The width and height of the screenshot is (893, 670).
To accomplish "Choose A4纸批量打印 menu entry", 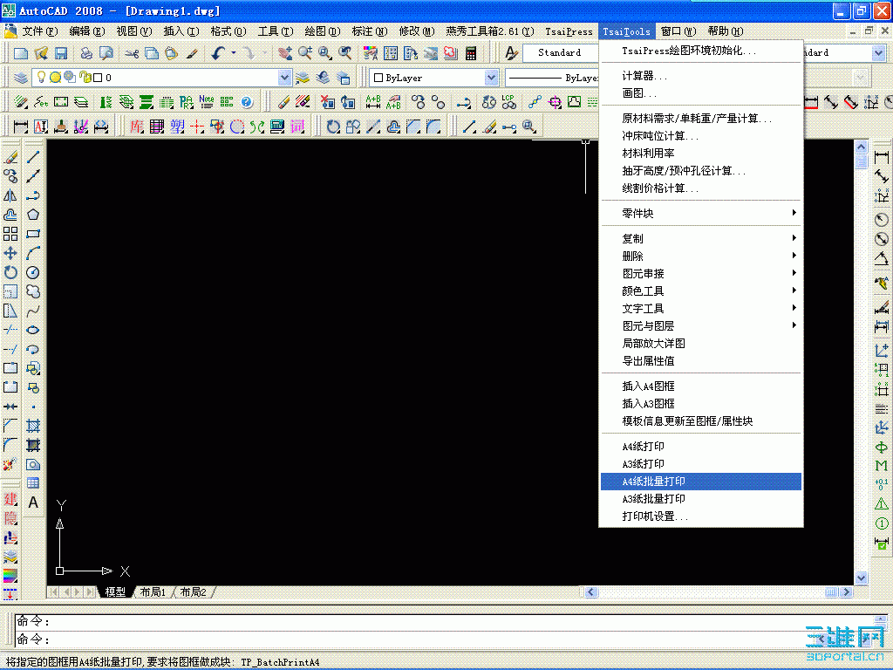I will click(x=702, y=482).
